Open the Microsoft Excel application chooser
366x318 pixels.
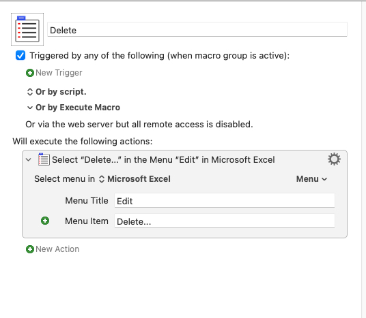point(135,179)
